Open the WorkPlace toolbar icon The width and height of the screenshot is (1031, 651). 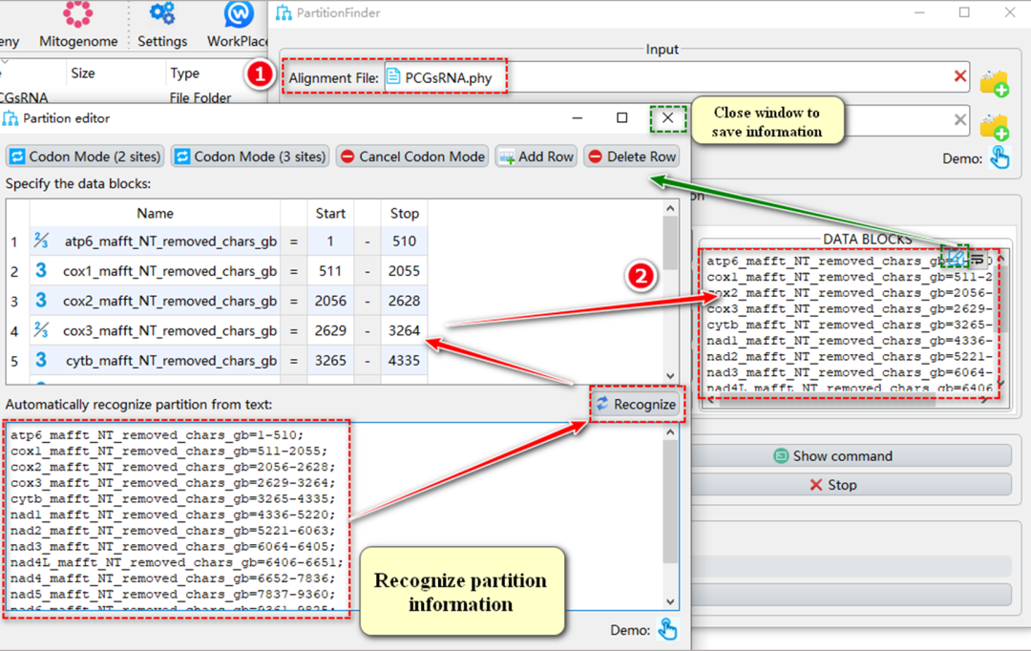point(238,13)
